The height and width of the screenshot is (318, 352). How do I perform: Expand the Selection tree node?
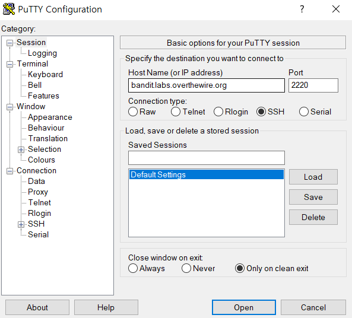click(21, 150)
